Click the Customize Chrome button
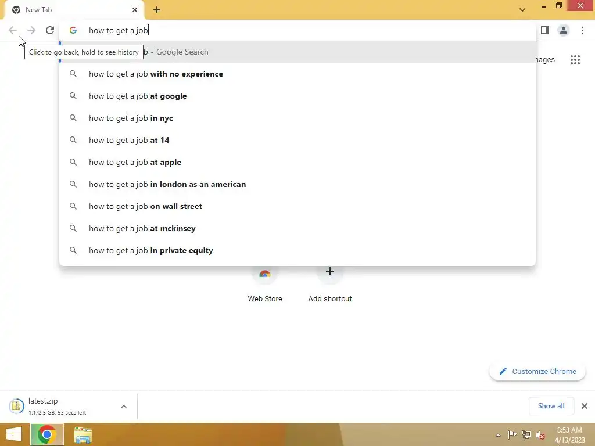 pyautogui.click(x=537, y=371)
